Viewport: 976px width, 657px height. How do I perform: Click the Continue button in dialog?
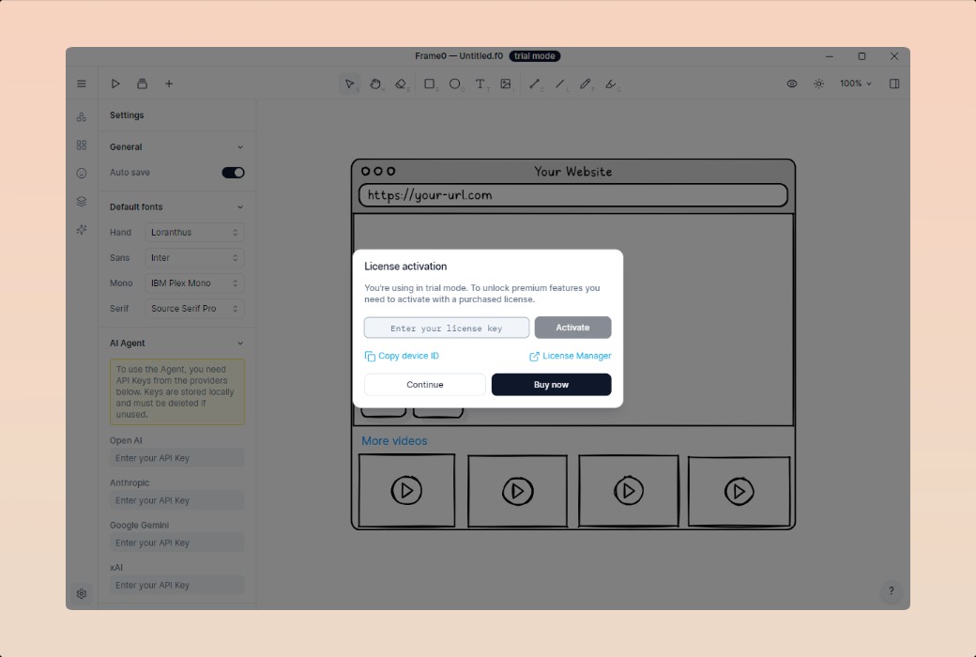click(x=425, y=385)
